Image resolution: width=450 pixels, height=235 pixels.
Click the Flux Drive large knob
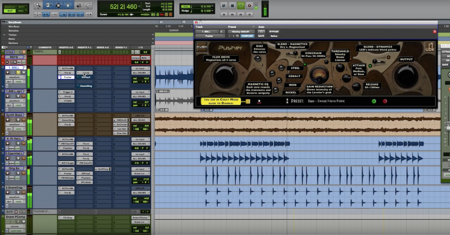click(225, 76)
